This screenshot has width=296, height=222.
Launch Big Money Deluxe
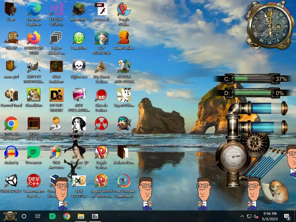pyautogui.click(x=101, y=71)
